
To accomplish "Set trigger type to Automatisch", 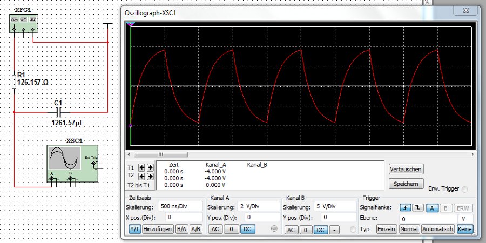I will 438,230.
